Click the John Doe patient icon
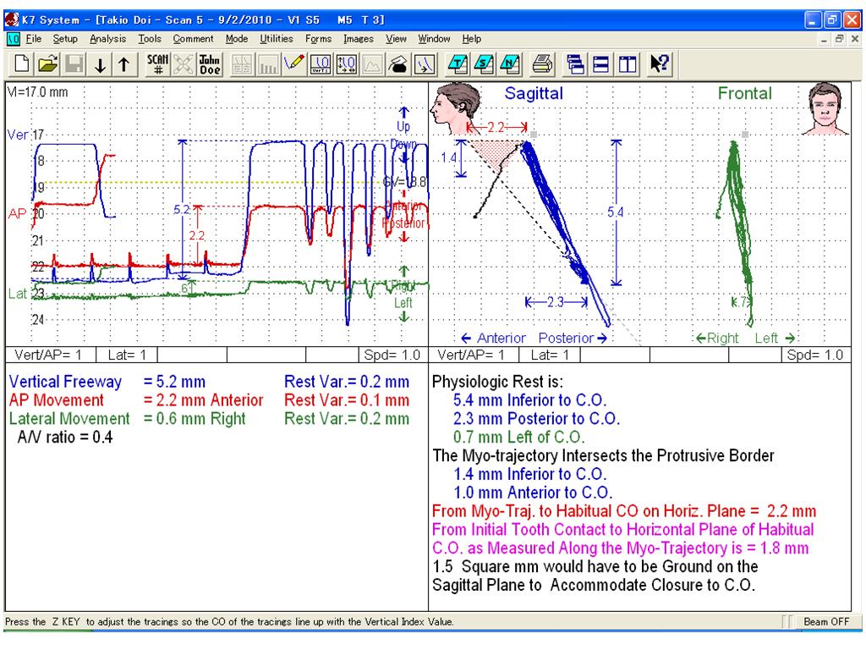The width and height of the screenshot is (866, 650). coord(210,64)
